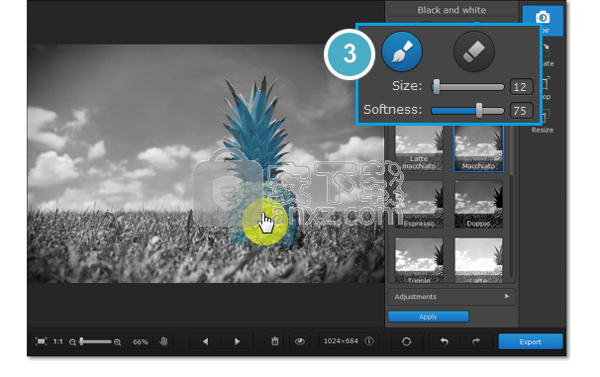Click the Softness value field showing 75
The image size is (600, 377).
521,111
